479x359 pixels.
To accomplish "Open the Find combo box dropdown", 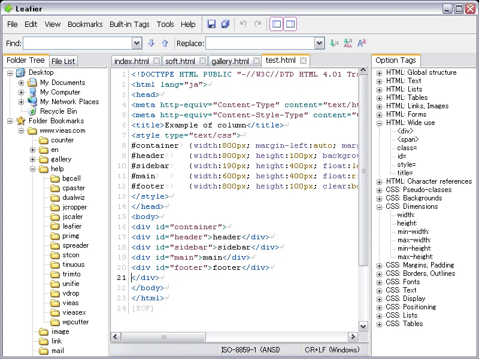I will (137, 42).
